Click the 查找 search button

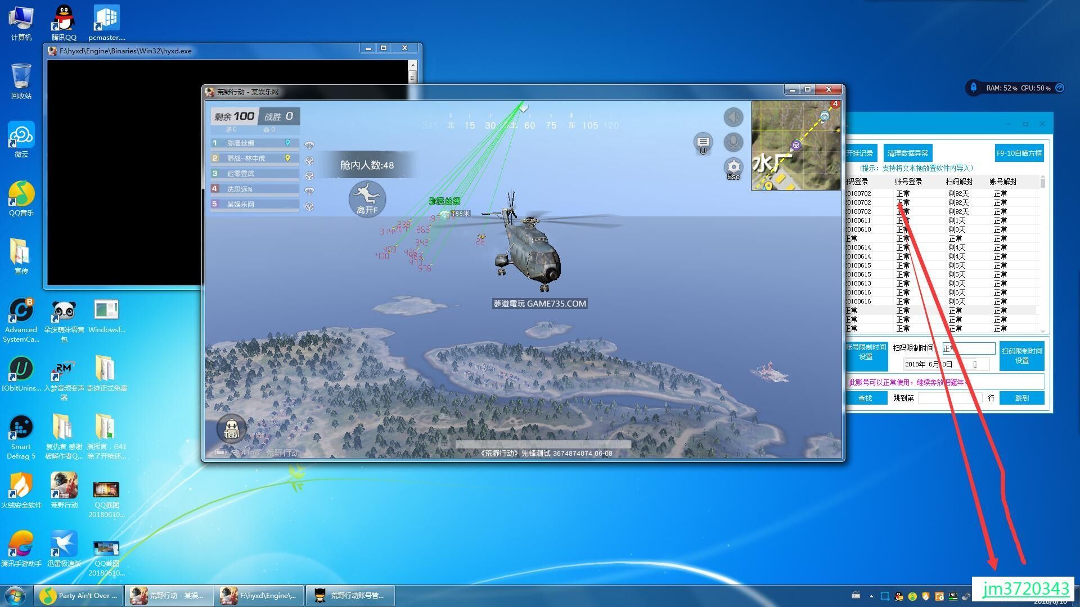click(865, 398)
